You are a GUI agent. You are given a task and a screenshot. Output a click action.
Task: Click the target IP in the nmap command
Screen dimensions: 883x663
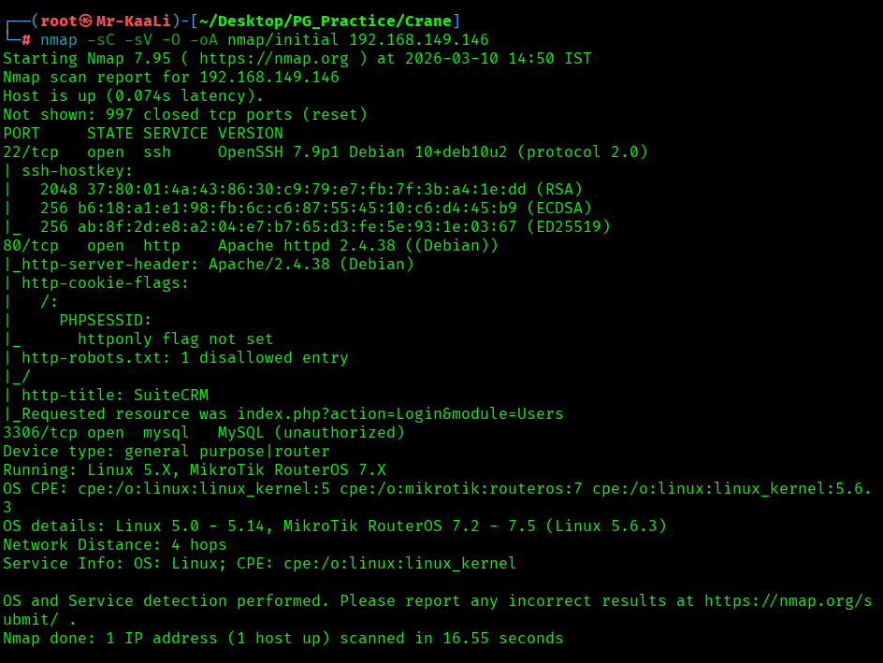coord(419,40)
